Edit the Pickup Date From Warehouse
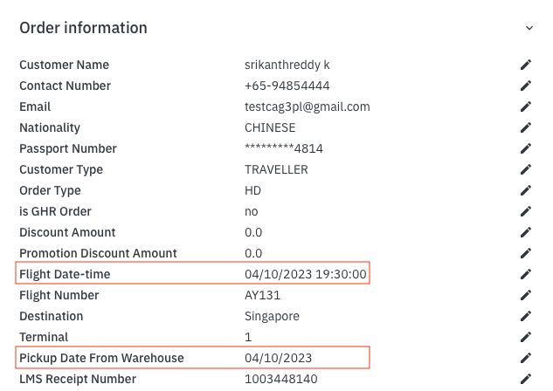553x391 pixels. 526,358
